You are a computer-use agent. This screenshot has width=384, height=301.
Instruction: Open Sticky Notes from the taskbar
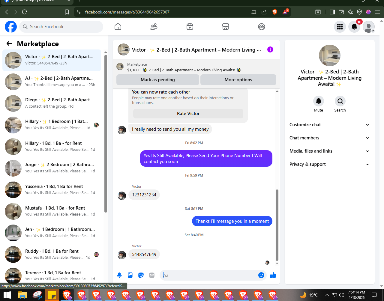[x=52, y=295]
